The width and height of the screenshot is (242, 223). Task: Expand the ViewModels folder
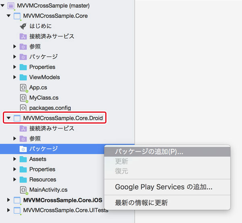tap(15, 77)
